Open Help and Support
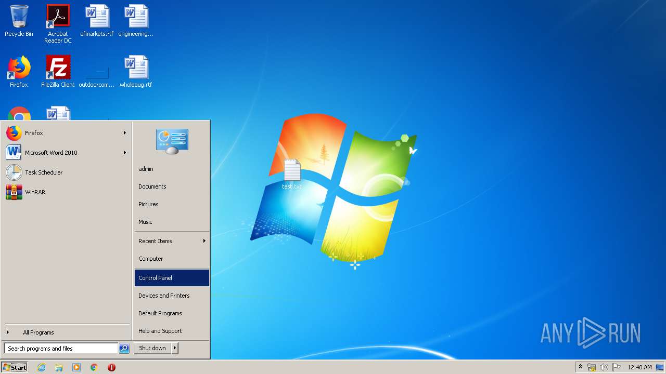The width and height of the screenshot is (666, 374). point(172,331)
